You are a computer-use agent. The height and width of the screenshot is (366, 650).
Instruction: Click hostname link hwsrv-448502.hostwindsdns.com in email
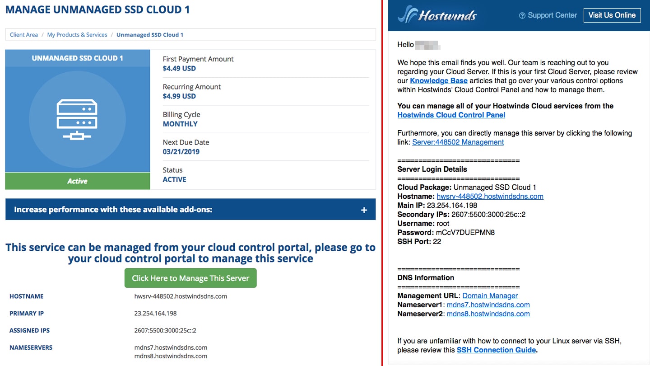(490, 197)
